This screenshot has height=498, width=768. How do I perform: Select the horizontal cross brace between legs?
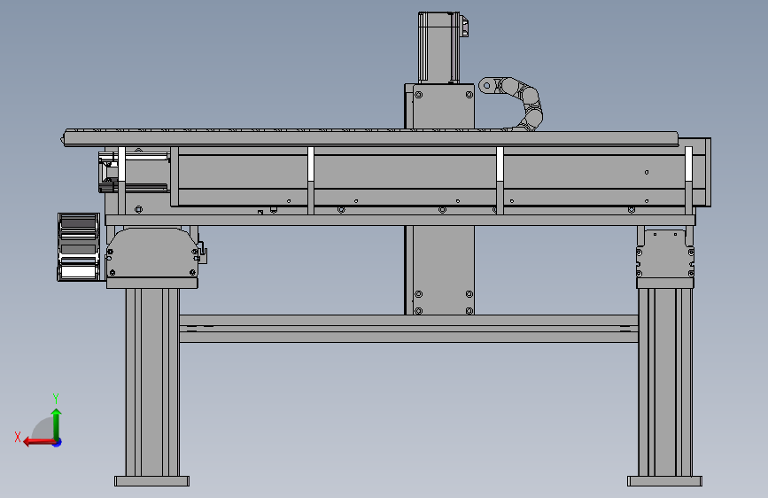408,329
